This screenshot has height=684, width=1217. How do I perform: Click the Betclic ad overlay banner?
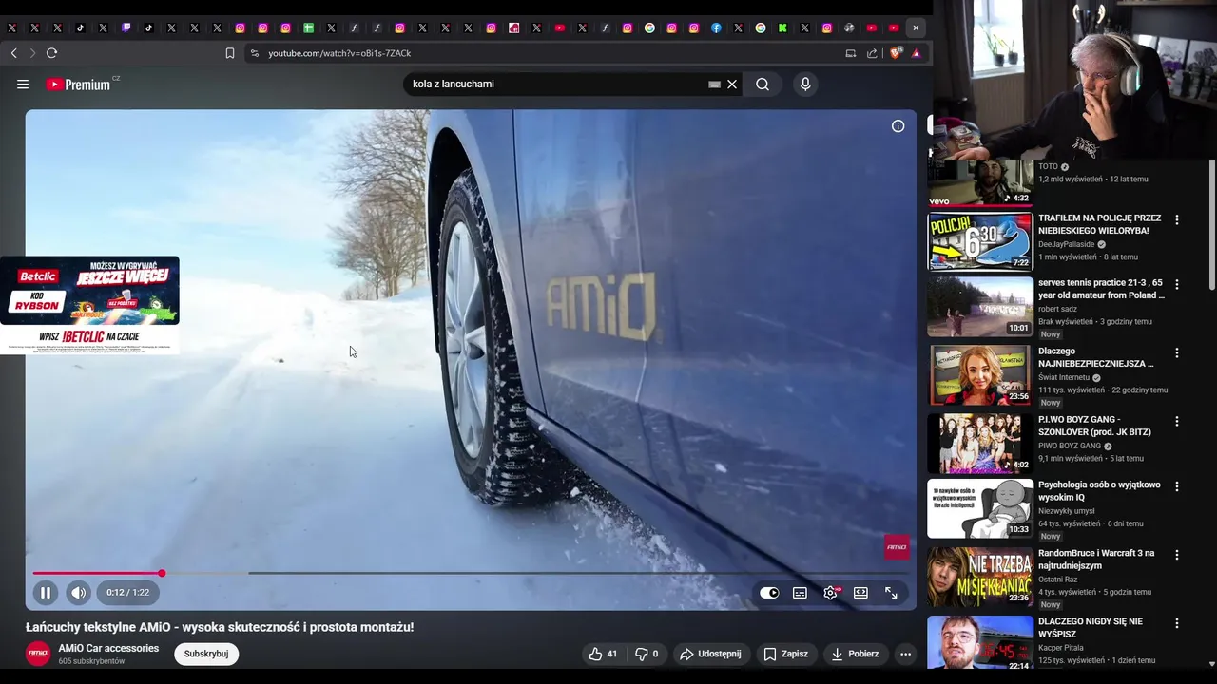click(89, 304)
